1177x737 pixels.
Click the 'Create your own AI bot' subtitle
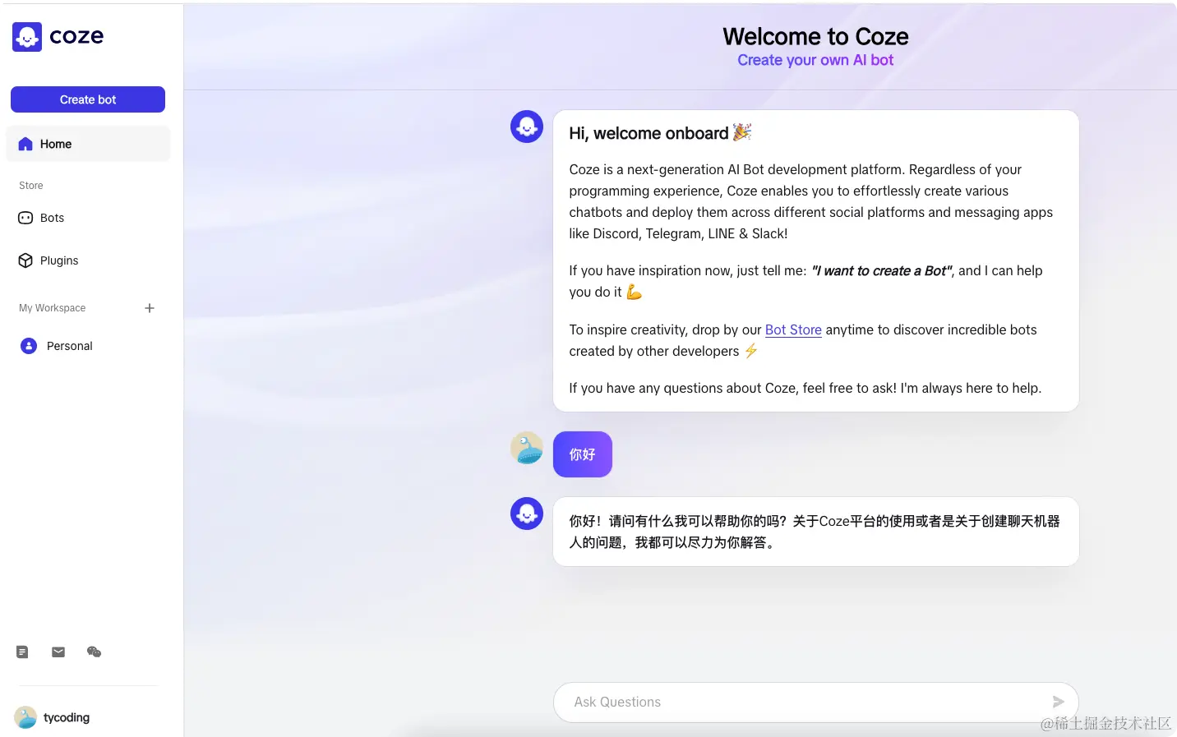tap(815, 60)
